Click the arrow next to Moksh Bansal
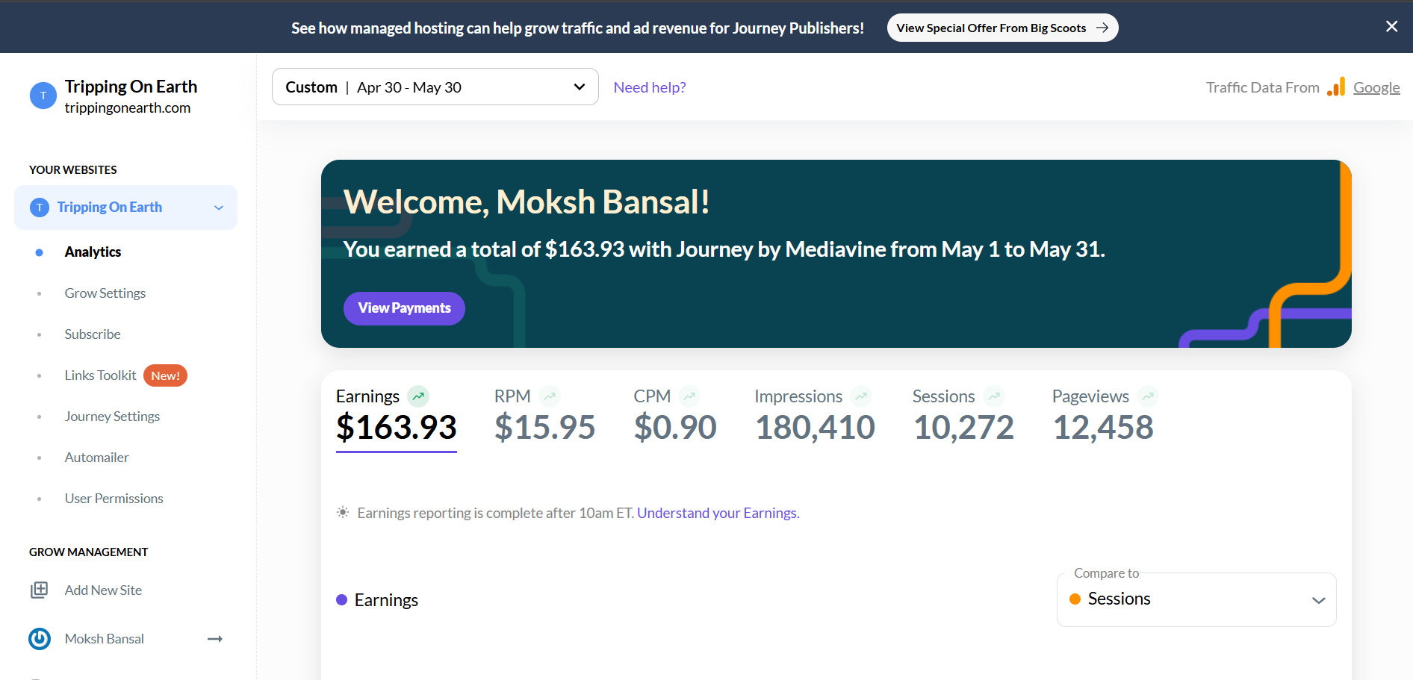This screenshot has height=680, width=1413. point(215,639)
